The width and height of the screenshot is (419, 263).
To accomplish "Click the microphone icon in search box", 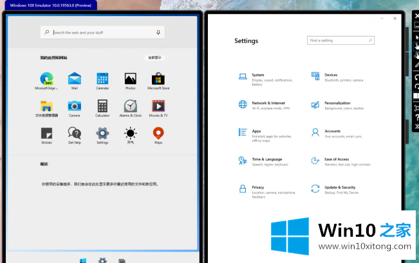I will (158, 32).
